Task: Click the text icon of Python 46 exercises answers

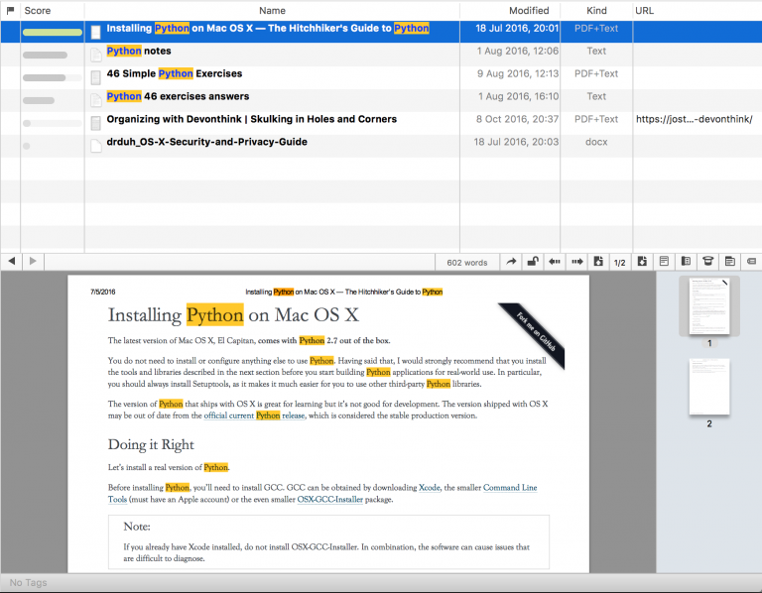Action: pyautogui.click(x=95, y=100)
